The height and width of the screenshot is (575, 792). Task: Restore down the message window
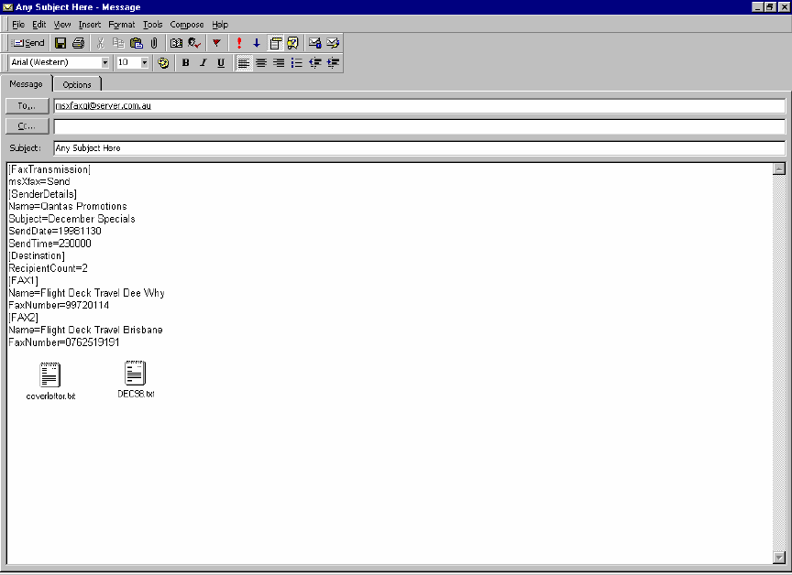(770, 7)
